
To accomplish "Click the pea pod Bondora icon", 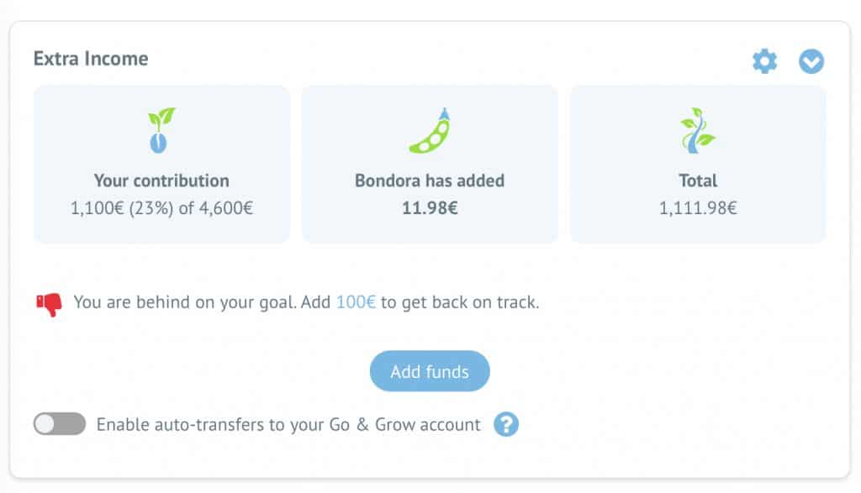I will pyautogui.click(x=430, y=130).
